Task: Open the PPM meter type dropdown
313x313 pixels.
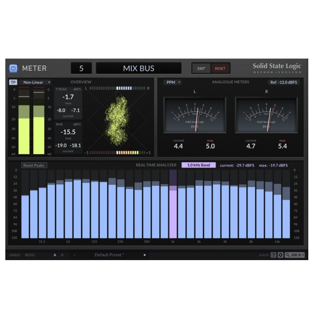Action: coord(173,82)
